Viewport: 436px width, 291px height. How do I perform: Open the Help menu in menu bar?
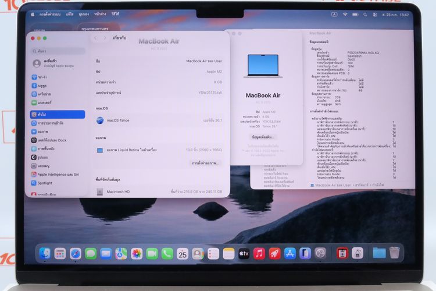pos(115,14)
